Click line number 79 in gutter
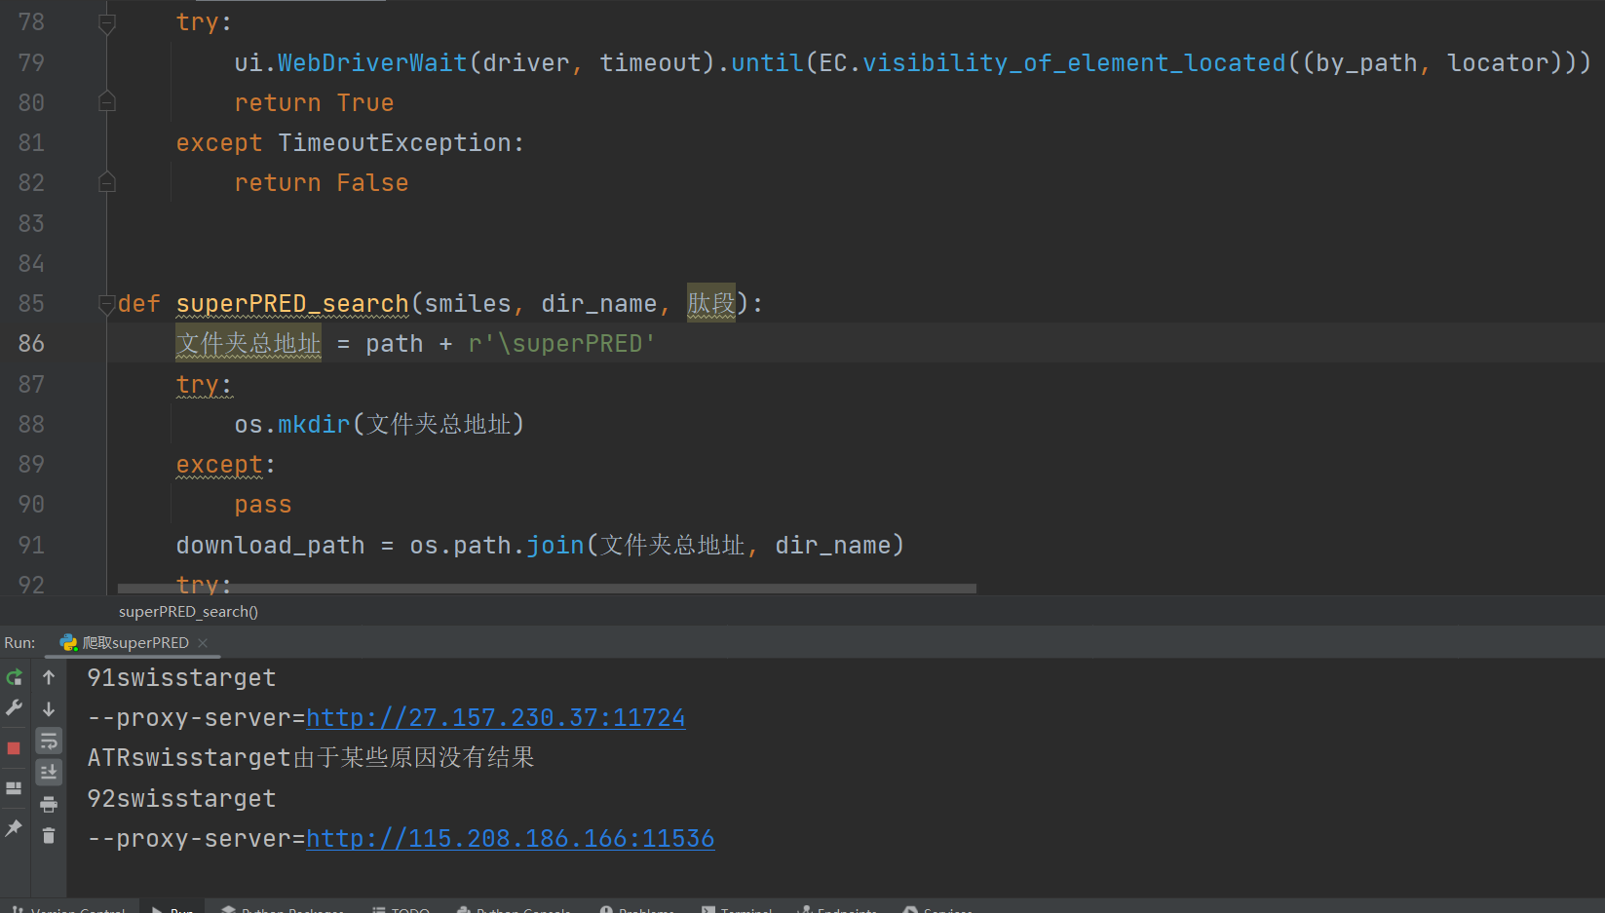 (x=31, y=63)
